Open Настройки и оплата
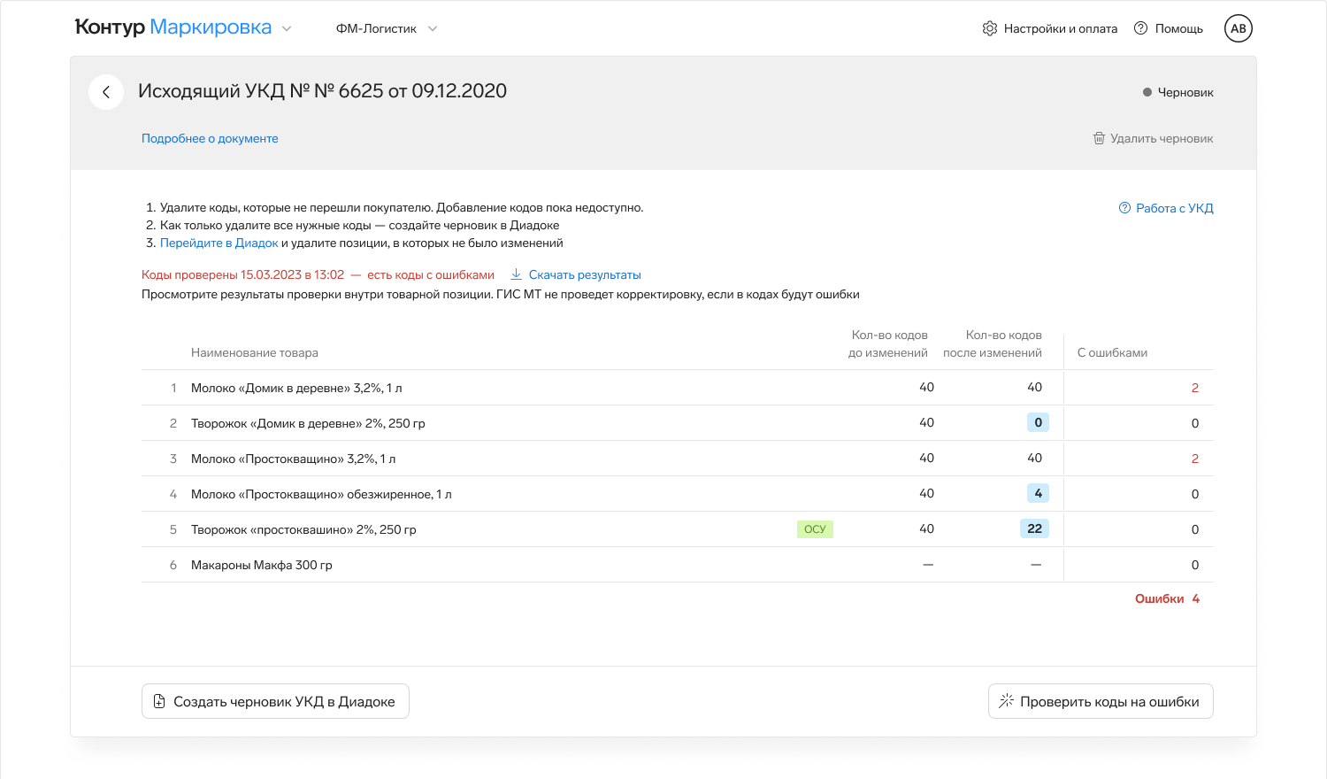The width and height of the screenshot is (1327, 779). [1050, 28]
